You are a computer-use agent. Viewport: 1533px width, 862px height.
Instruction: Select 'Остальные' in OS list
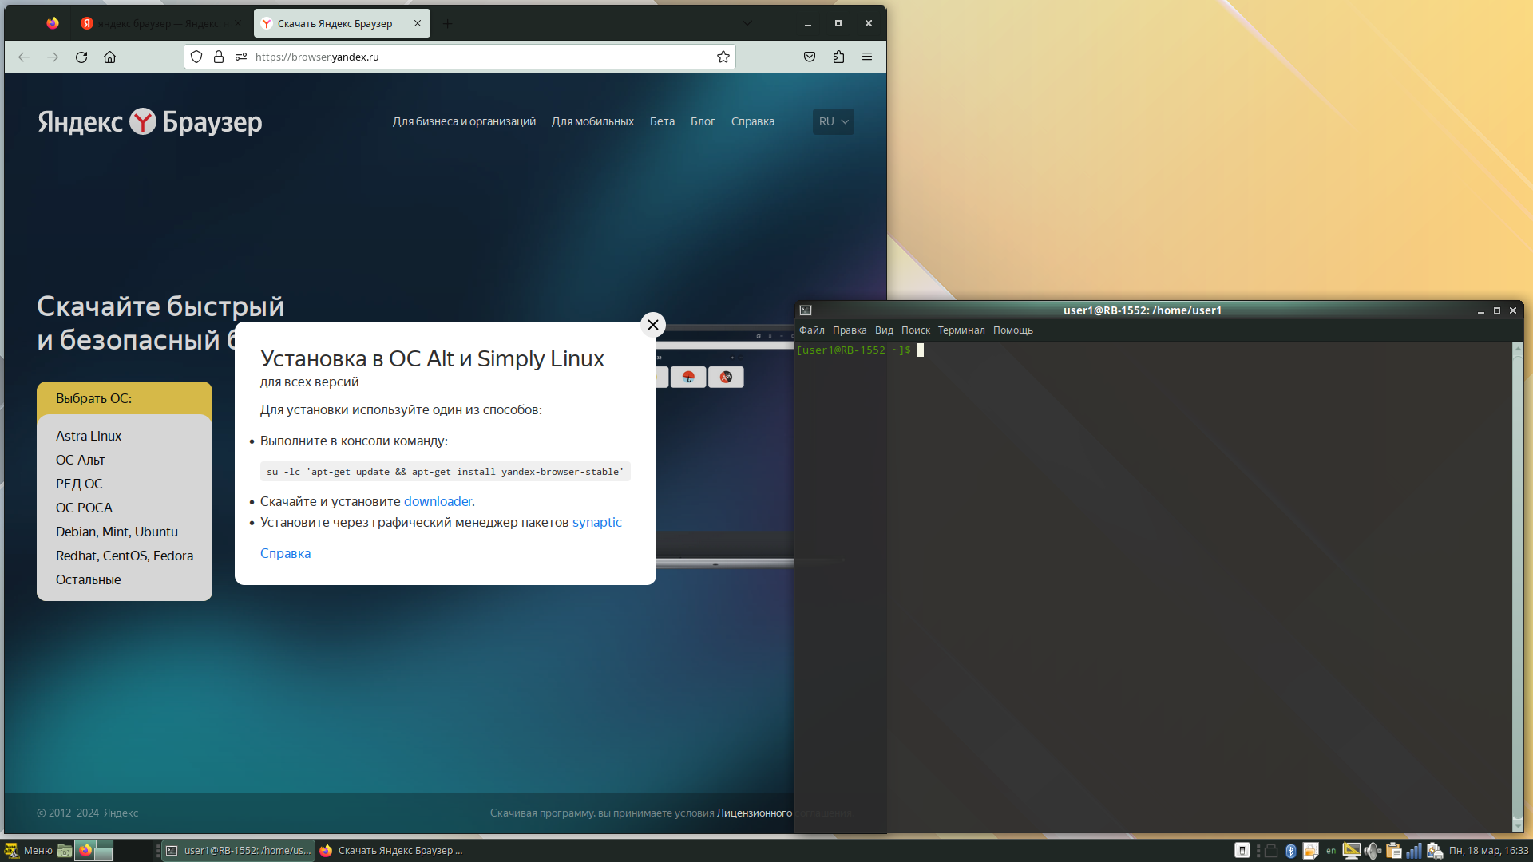pos(89,579)
